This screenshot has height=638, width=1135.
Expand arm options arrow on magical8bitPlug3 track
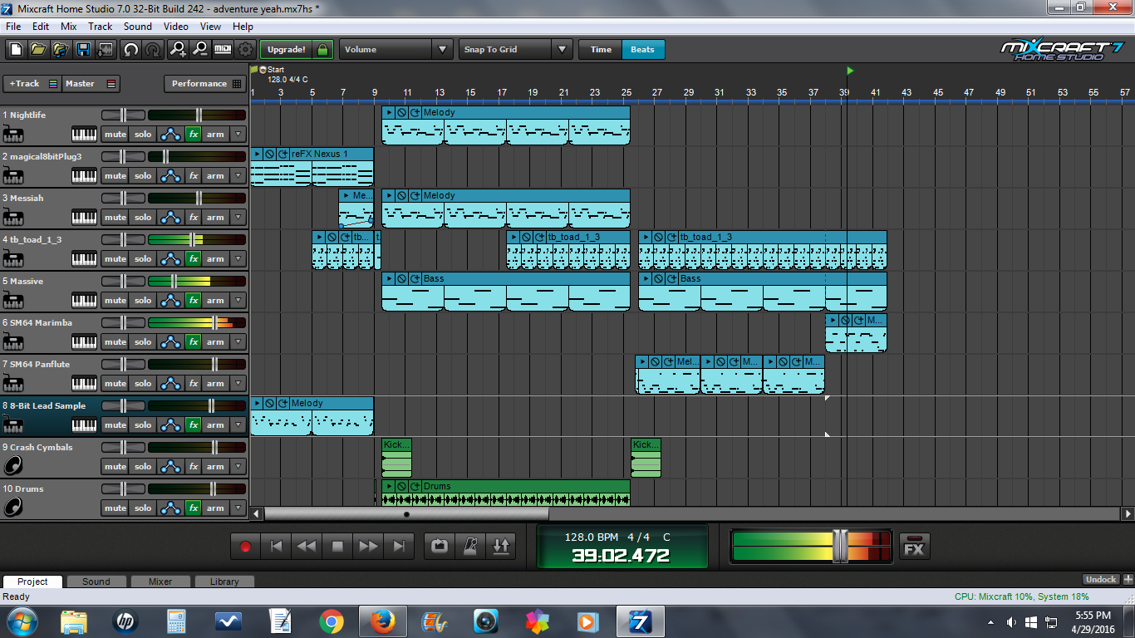(238, 175)
